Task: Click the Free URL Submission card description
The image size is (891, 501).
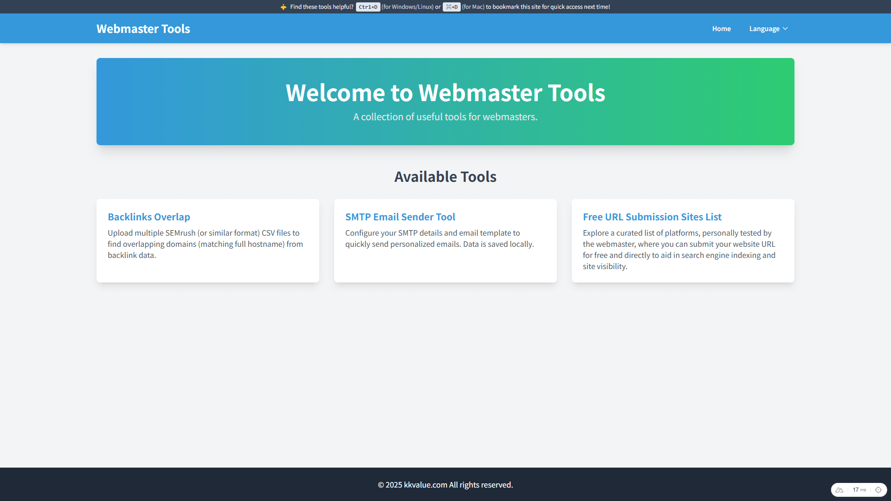Action: (x=679, y=250)
